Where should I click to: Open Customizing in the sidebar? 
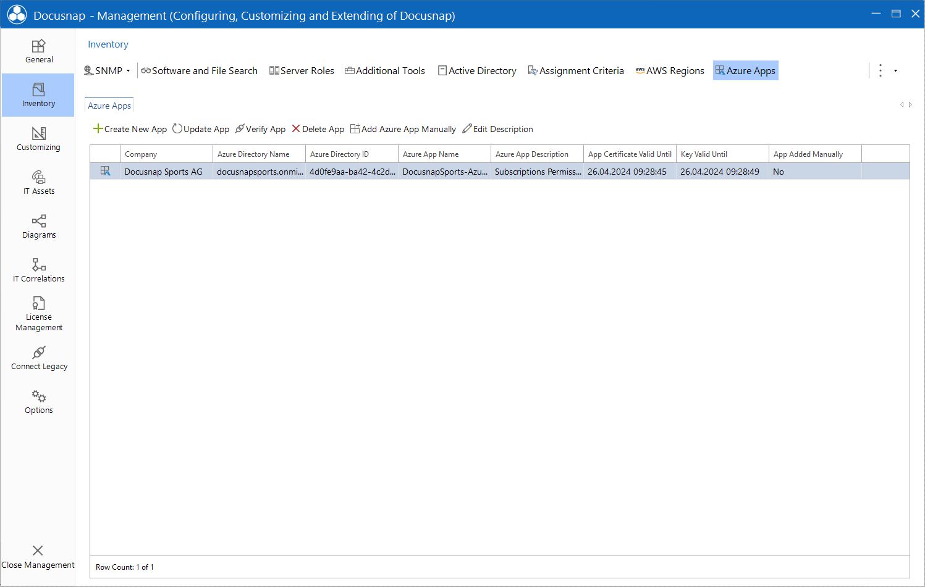(38, 139)
